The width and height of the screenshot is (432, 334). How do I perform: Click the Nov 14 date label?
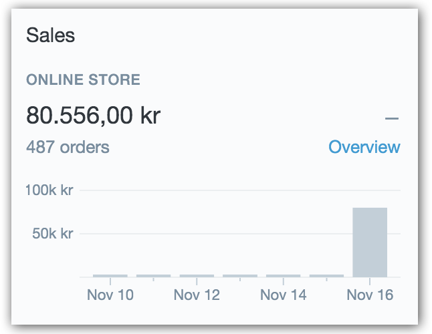point(284,295)
